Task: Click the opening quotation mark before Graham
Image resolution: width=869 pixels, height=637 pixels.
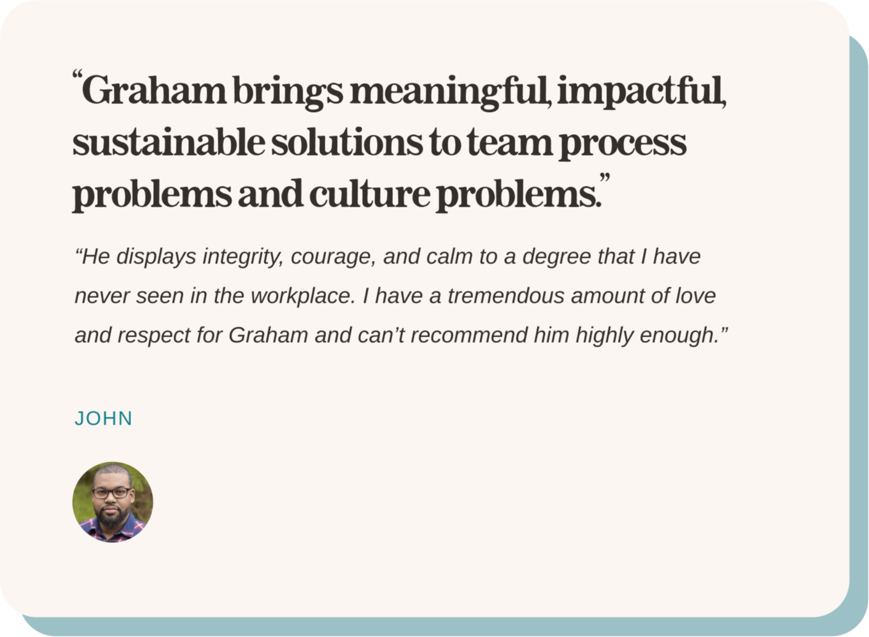Action: coord(77,79)
